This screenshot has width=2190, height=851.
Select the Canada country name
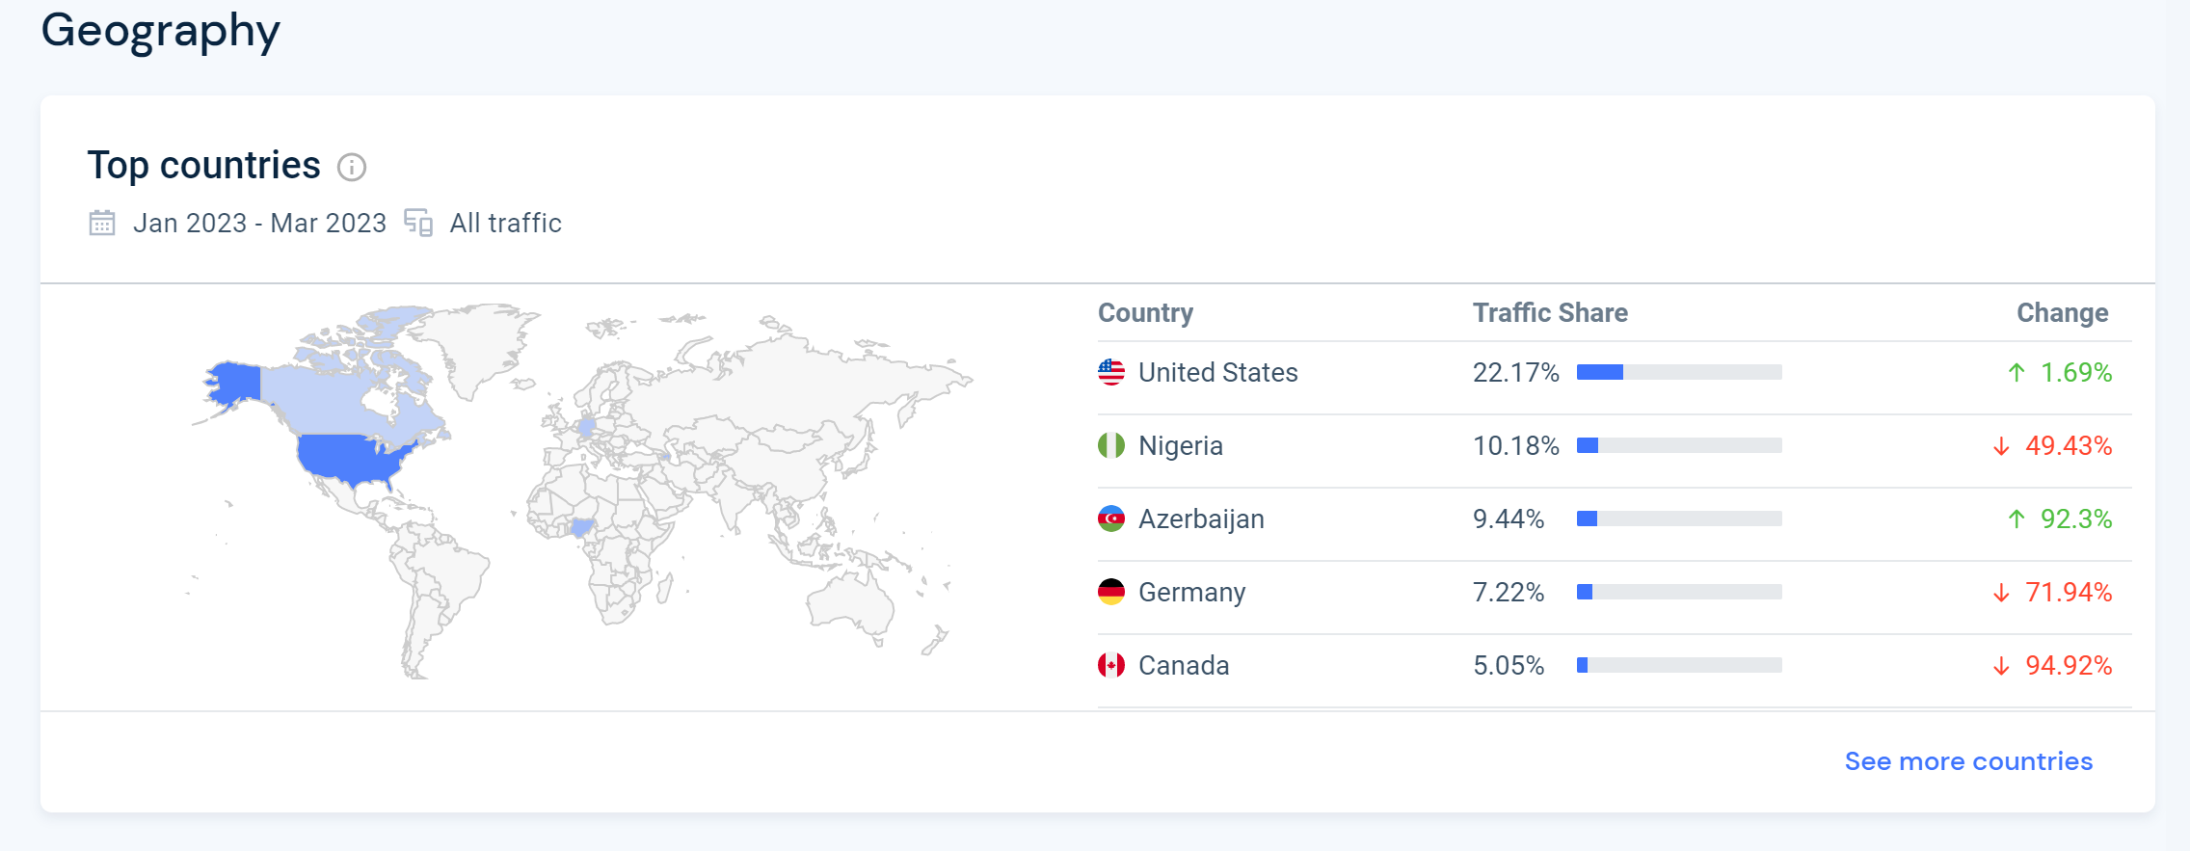point(1184,665)
